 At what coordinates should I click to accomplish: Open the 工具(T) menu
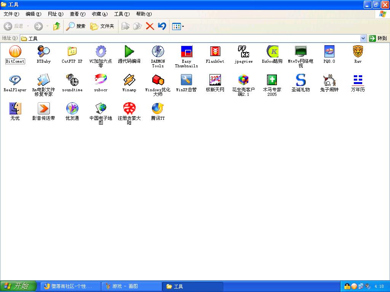click(122, 14)
